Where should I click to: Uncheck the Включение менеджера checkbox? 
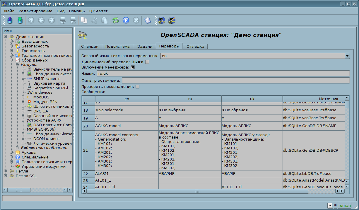point(133,67)
